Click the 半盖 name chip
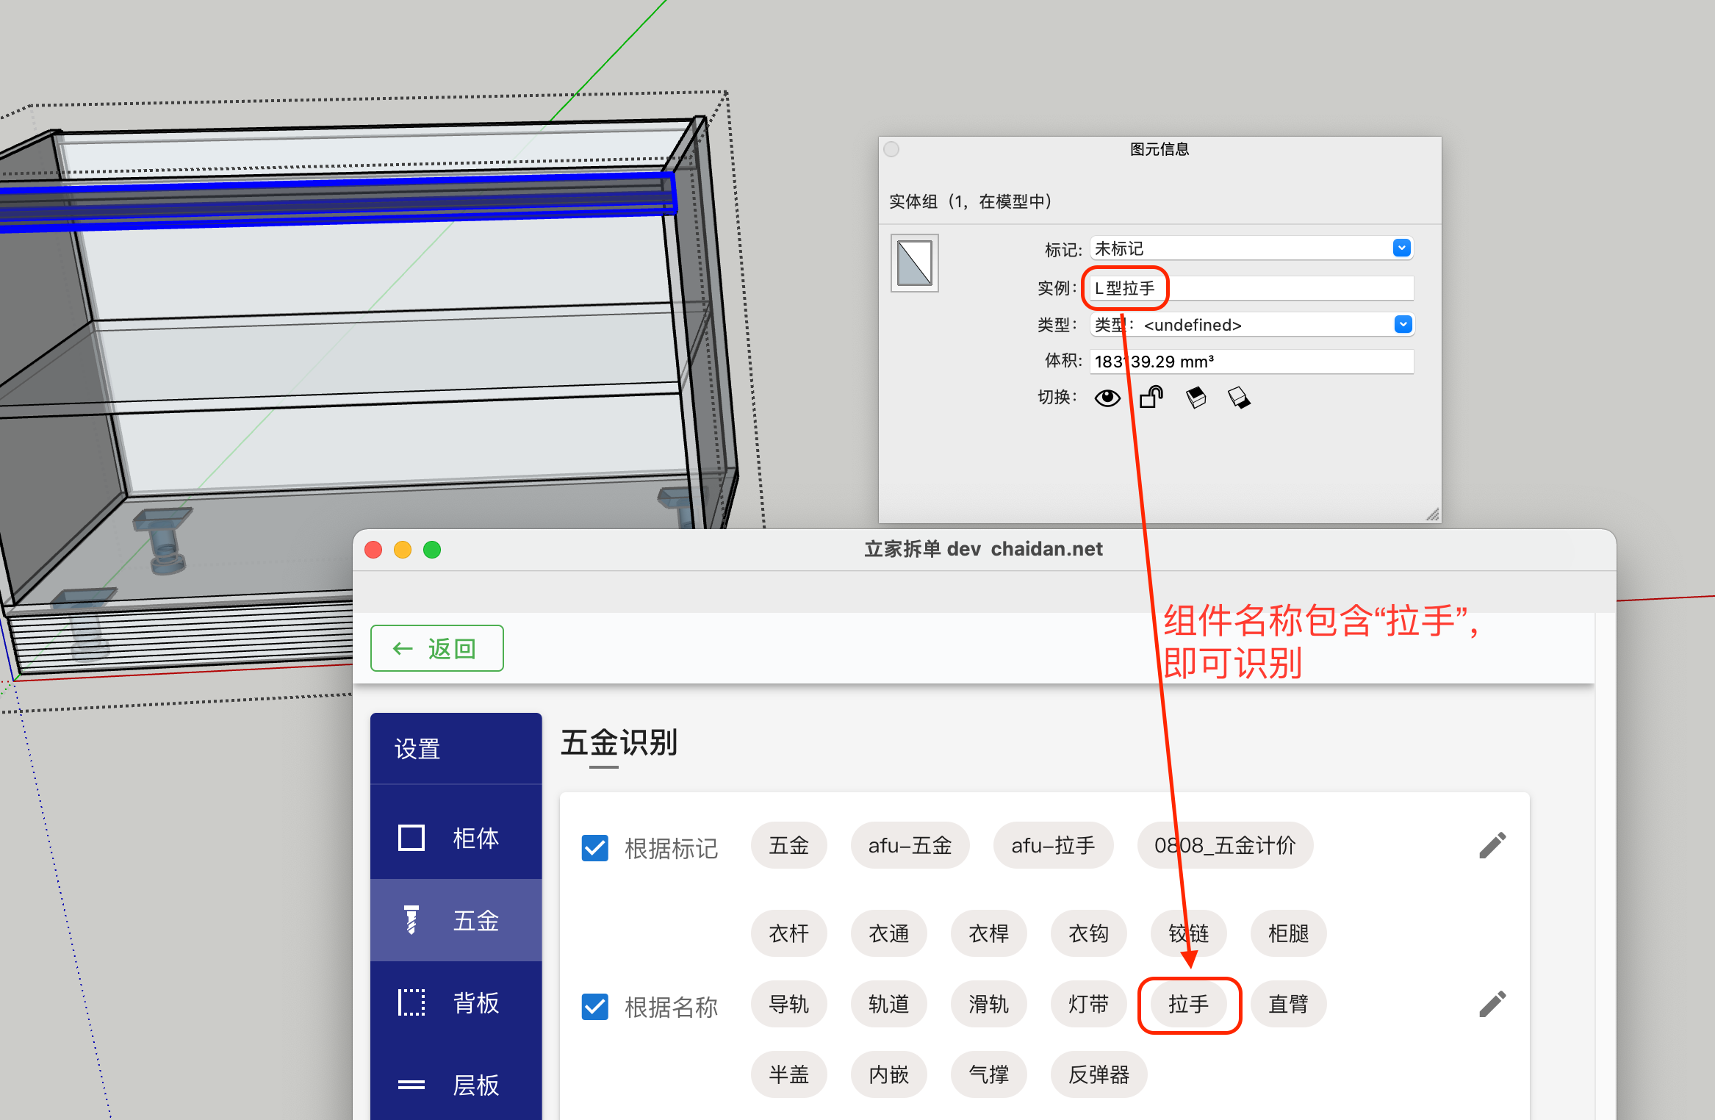The width and height of the screenshot is (1715, 1120). tap(788, 1074)
